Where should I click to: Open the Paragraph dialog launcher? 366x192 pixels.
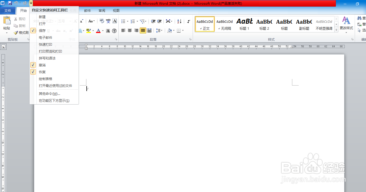tap(190, 39)
